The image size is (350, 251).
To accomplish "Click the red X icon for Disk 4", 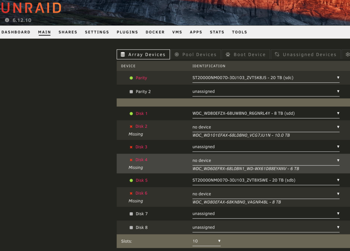I will point(131,160).
